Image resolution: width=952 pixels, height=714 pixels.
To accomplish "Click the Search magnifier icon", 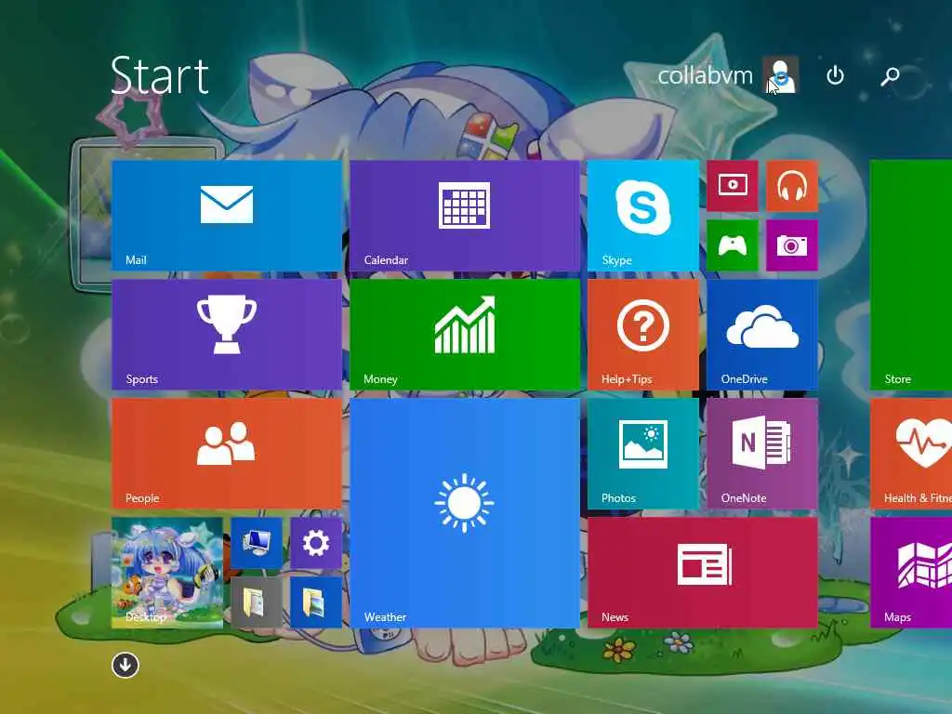I will click(890, 75).
